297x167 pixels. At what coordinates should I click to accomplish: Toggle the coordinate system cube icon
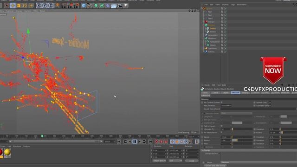57,6
